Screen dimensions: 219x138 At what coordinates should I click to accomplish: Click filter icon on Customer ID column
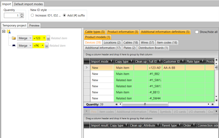pos(183,61)
